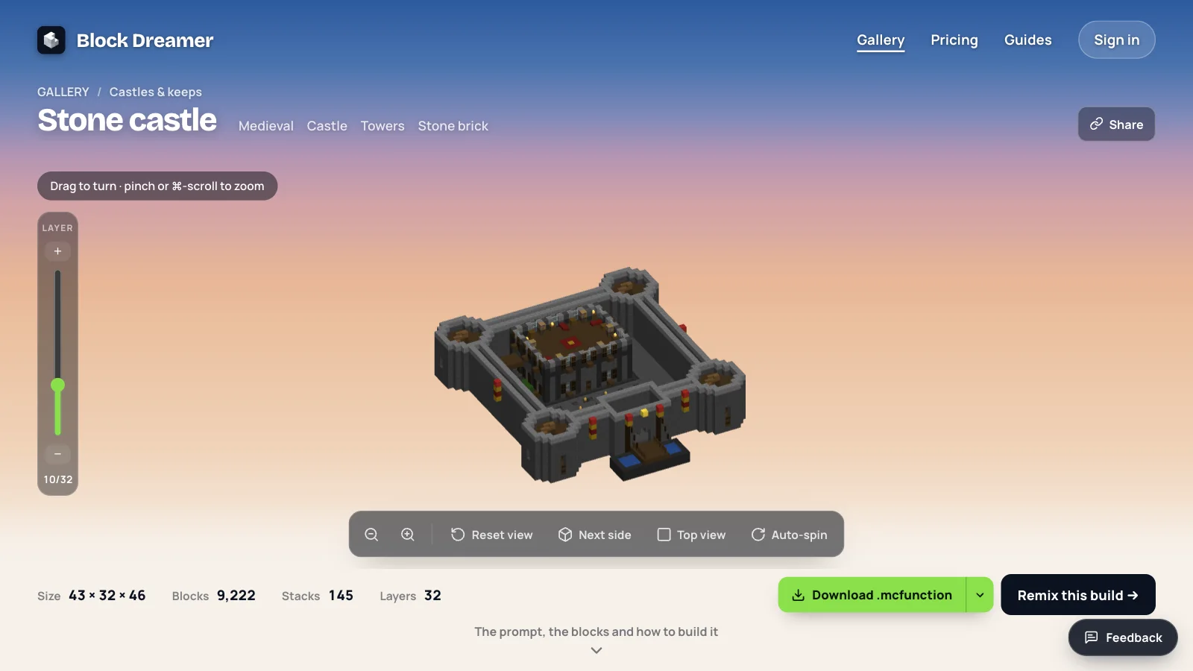Open the Gallery nav item

pos(881,40)
